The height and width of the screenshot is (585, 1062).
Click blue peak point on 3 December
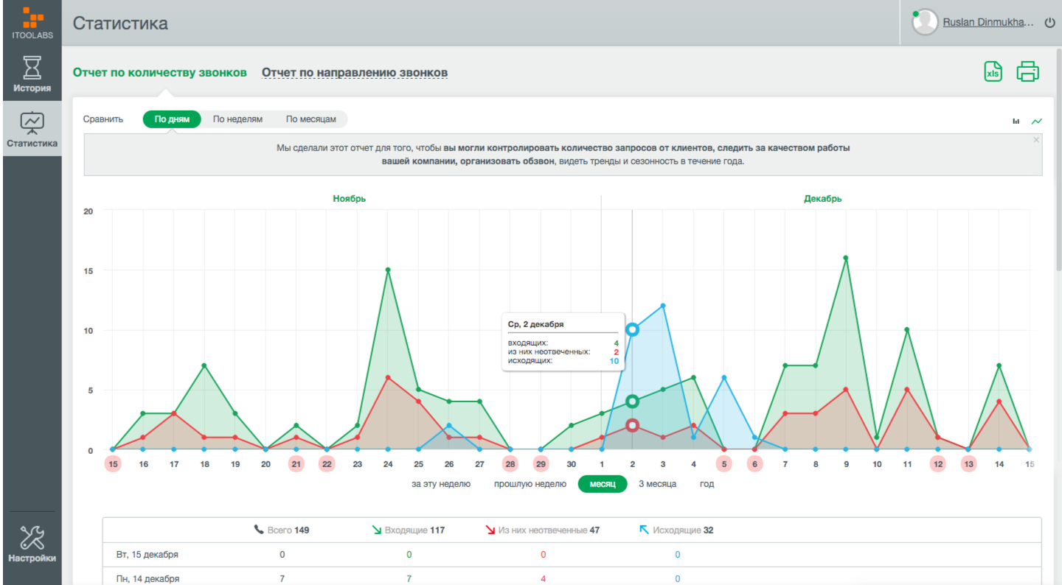click(663, 306)
